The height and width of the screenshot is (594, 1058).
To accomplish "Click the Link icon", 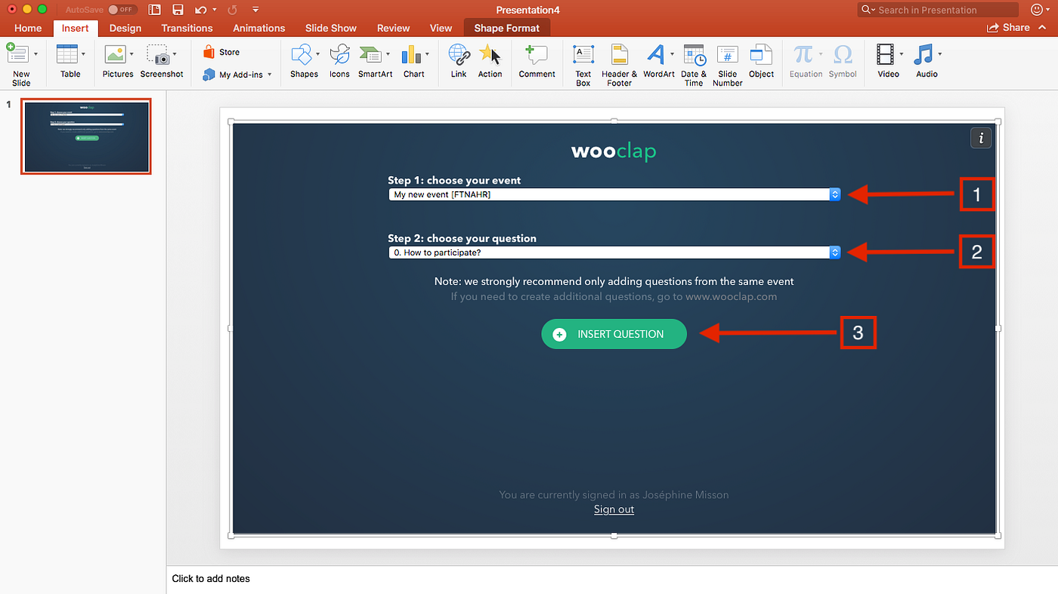I will click(x=459, y=55).
